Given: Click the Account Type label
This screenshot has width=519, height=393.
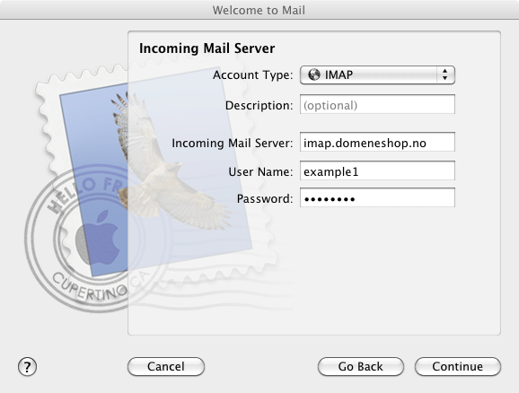Looking at the screenshot, I should pos(253,75).
